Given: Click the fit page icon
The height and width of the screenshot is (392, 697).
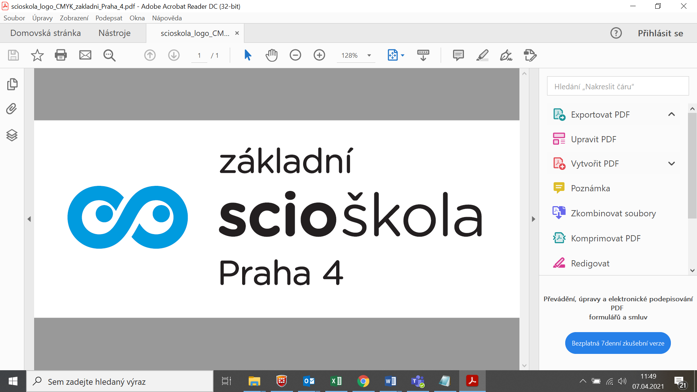Looking at the screenshot, I should tap(393, 55).
